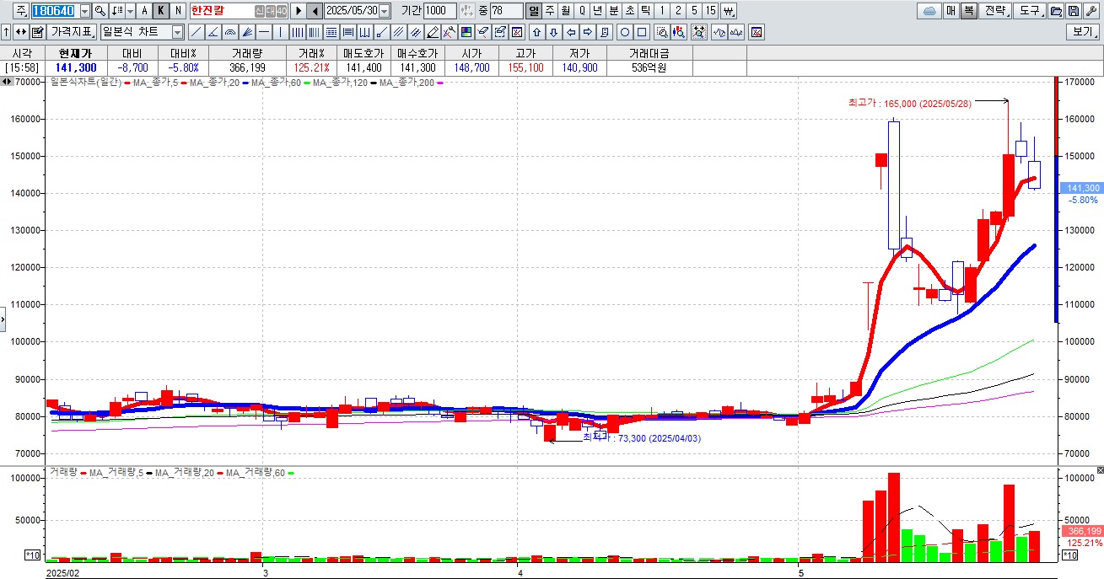
Task: Click the N market filter button
Action: point(177,11)
